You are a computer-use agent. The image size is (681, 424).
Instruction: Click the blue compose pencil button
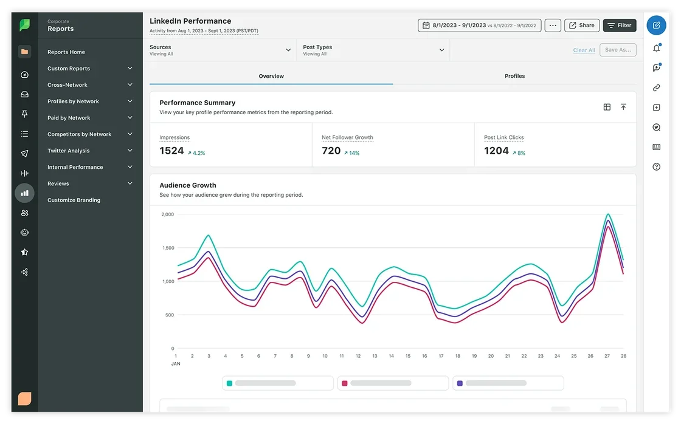pos(656,25)
